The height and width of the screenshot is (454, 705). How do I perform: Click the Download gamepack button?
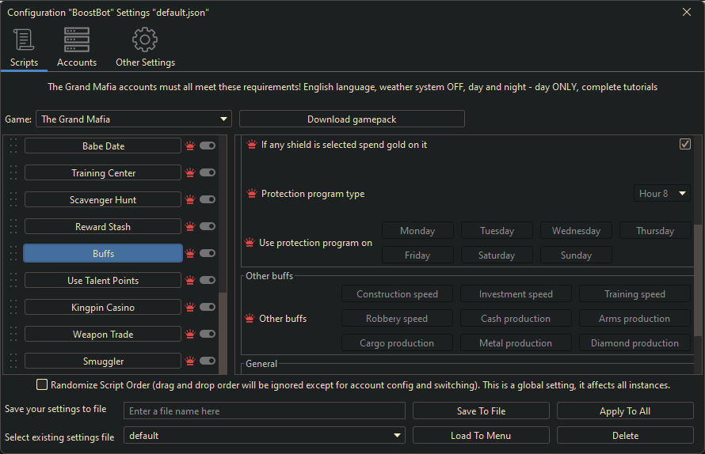tap(352, 119)
